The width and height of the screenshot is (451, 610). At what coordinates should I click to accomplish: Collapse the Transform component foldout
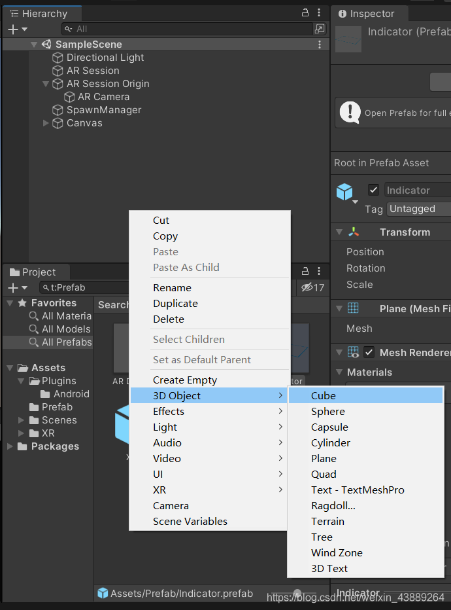click(x=339, y=232)
